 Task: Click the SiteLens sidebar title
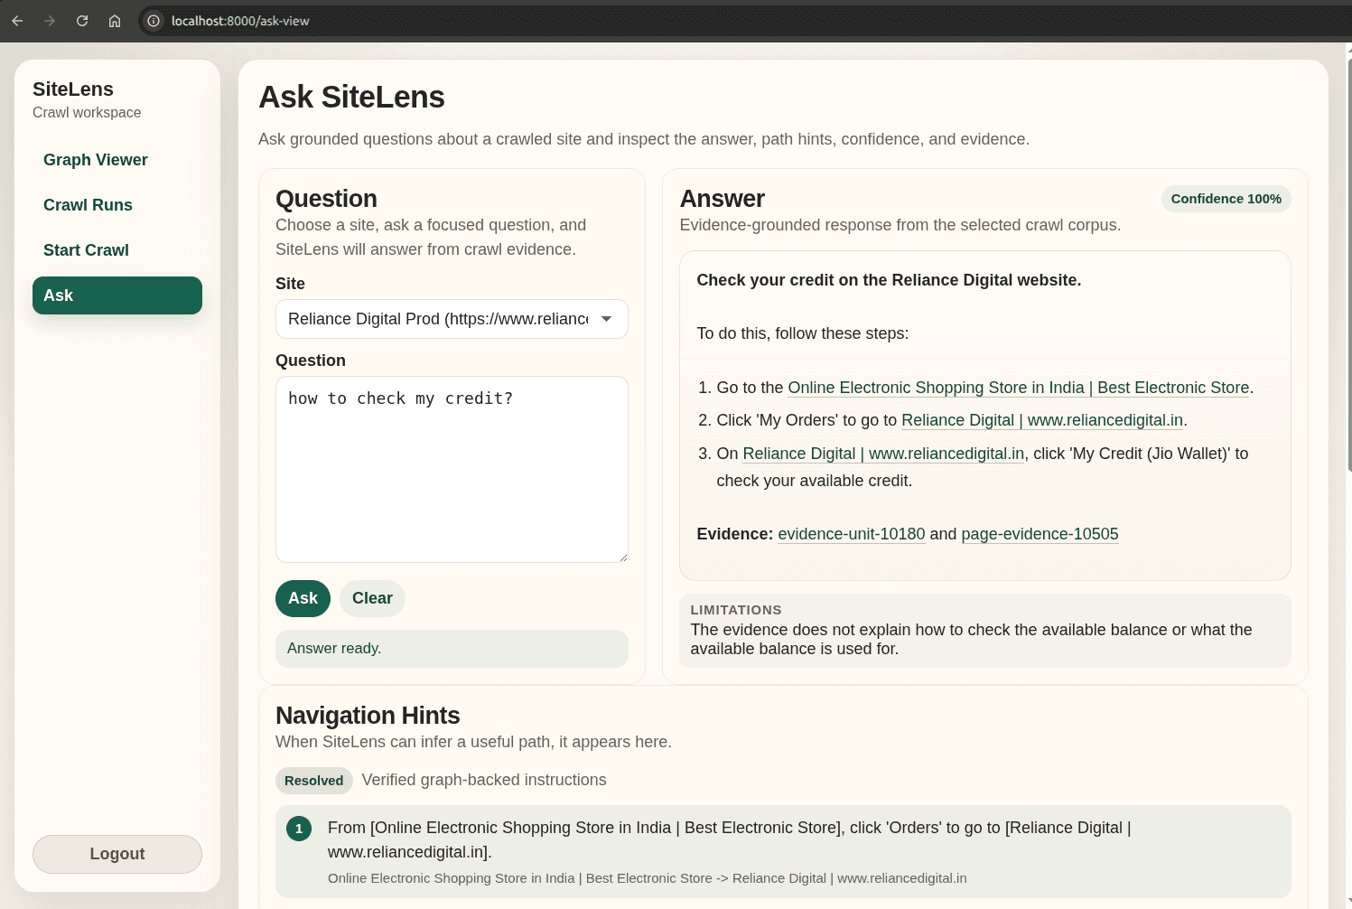click(73, 89)
